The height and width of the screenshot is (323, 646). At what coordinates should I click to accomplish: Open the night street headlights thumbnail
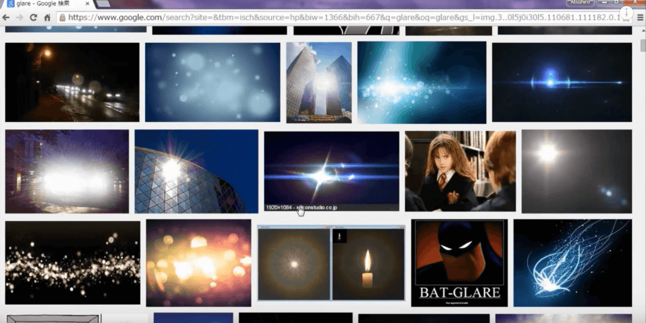[72, 82]
